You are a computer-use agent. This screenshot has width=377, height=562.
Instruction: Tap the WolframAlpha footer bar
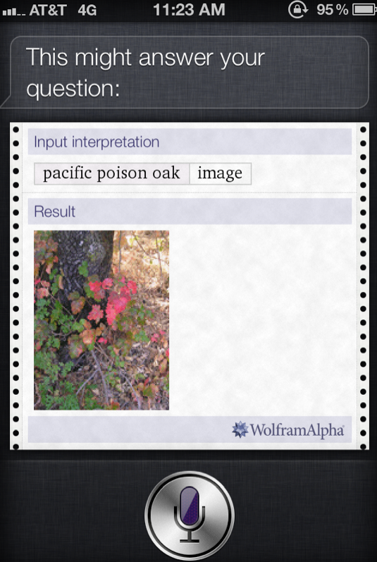pyautogui.click(x=190, y=429)
